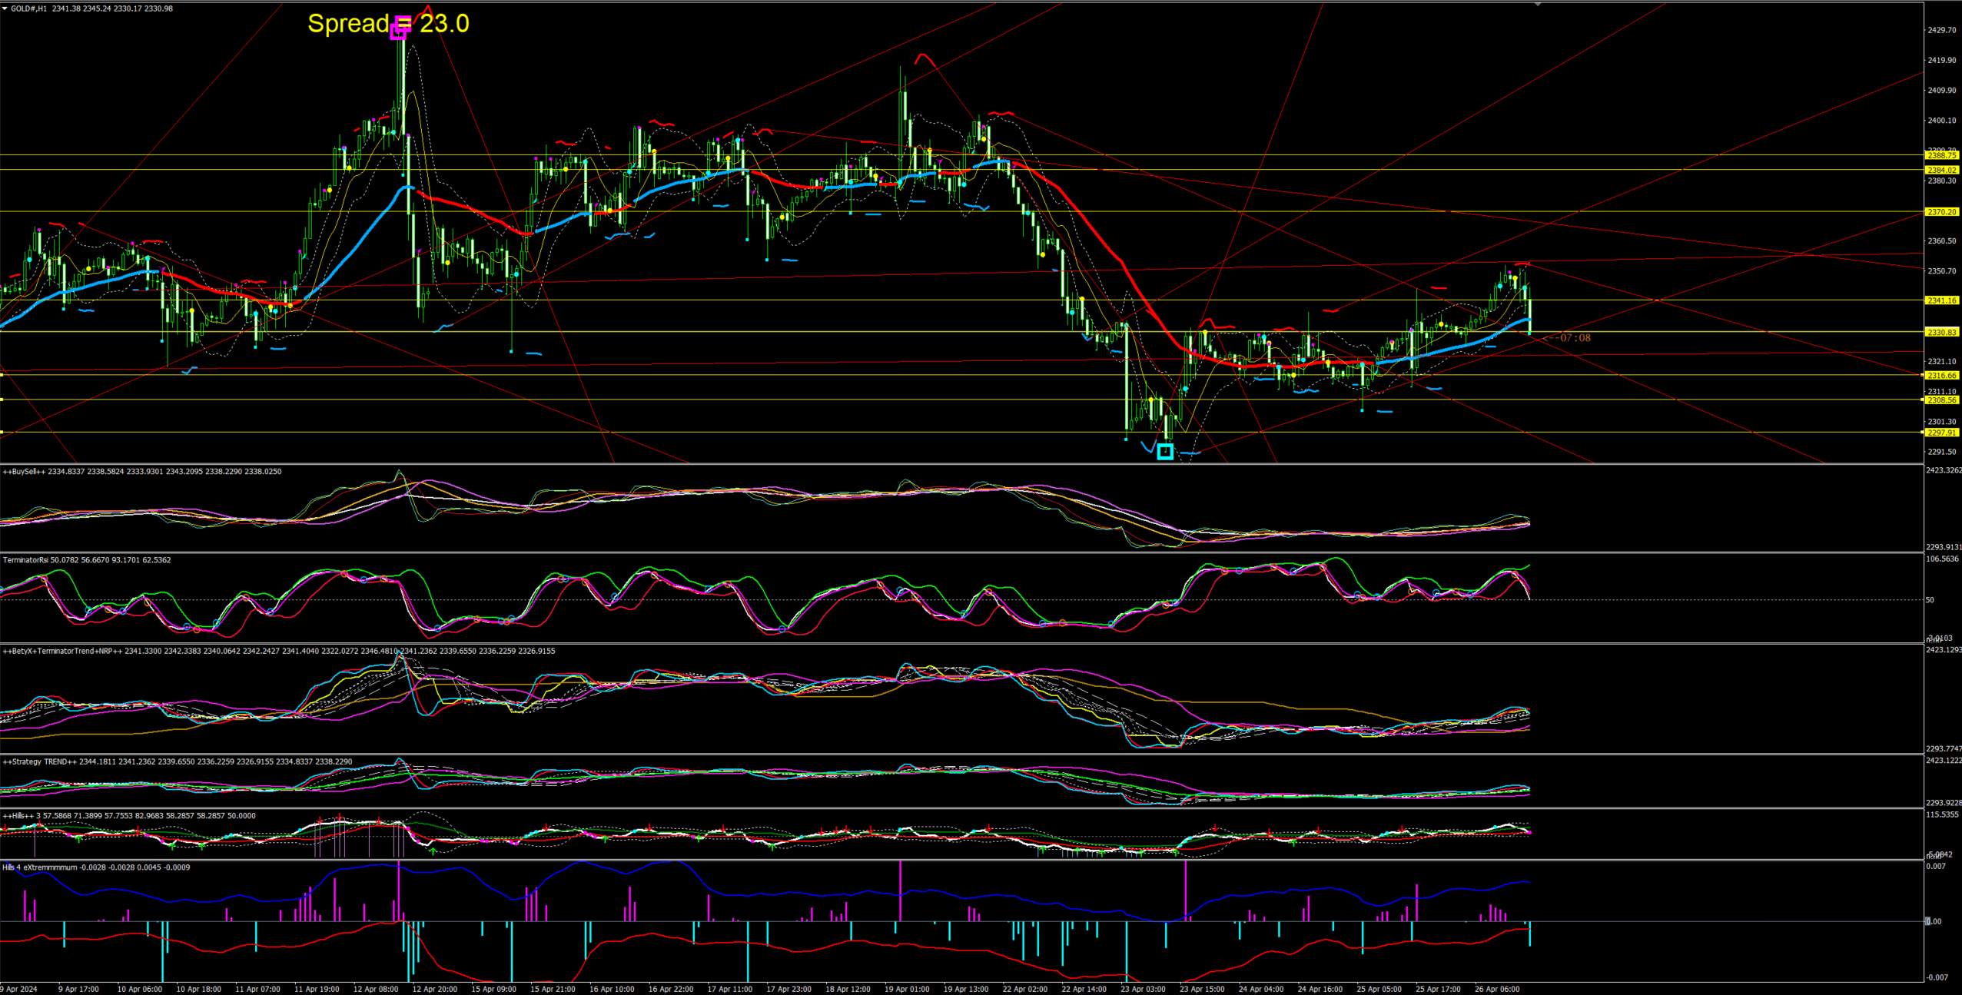Click the 2316.66 yellow price label
Image resolution: width=1962 pixels, height=995 pixels.
click(1941, 376)
